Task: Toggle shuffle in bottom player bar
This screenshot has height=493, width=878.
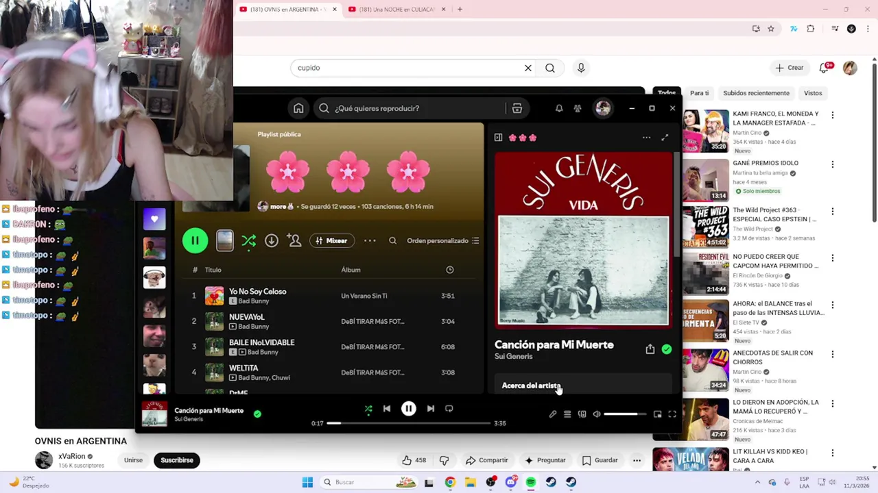Action: (368, 409)
